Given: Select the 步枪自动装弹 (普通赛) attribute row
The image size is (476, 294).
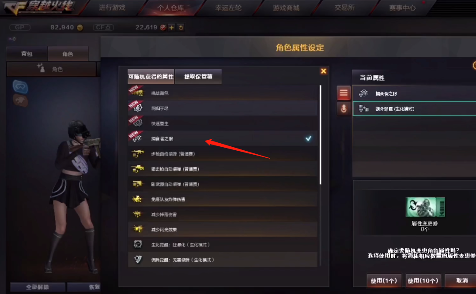Looking at the screenshot, I should pos(223,154).
